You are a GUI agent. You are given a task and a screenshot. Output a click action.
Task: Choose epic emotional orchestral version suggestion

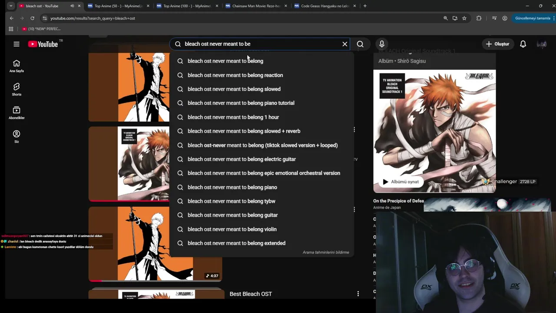pyautogui.click(x=262, y=173)
